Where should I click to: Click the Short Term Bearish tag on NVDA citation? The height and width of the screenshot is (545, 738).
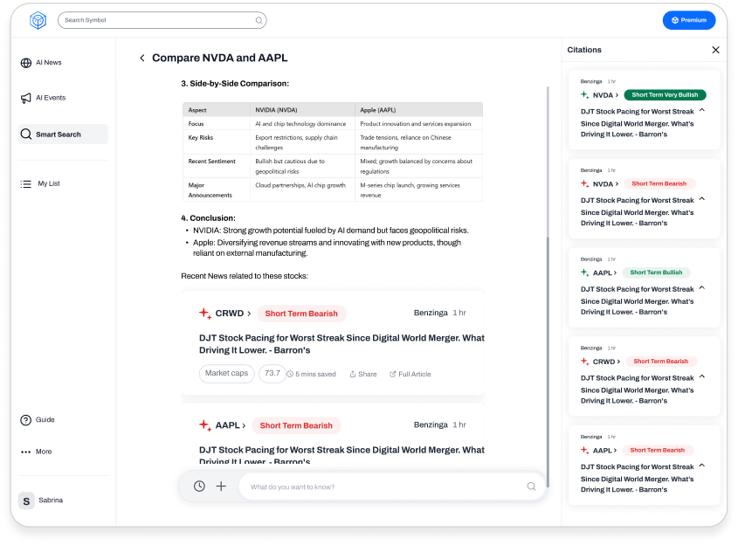659,184
